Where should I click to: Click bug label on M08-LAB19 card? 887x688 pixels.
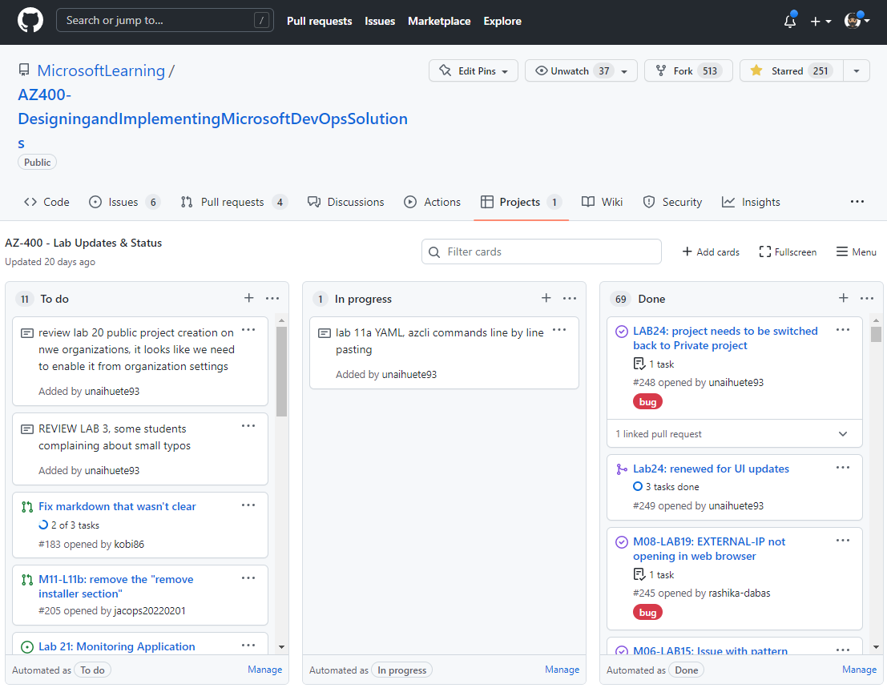pos(647,612)
